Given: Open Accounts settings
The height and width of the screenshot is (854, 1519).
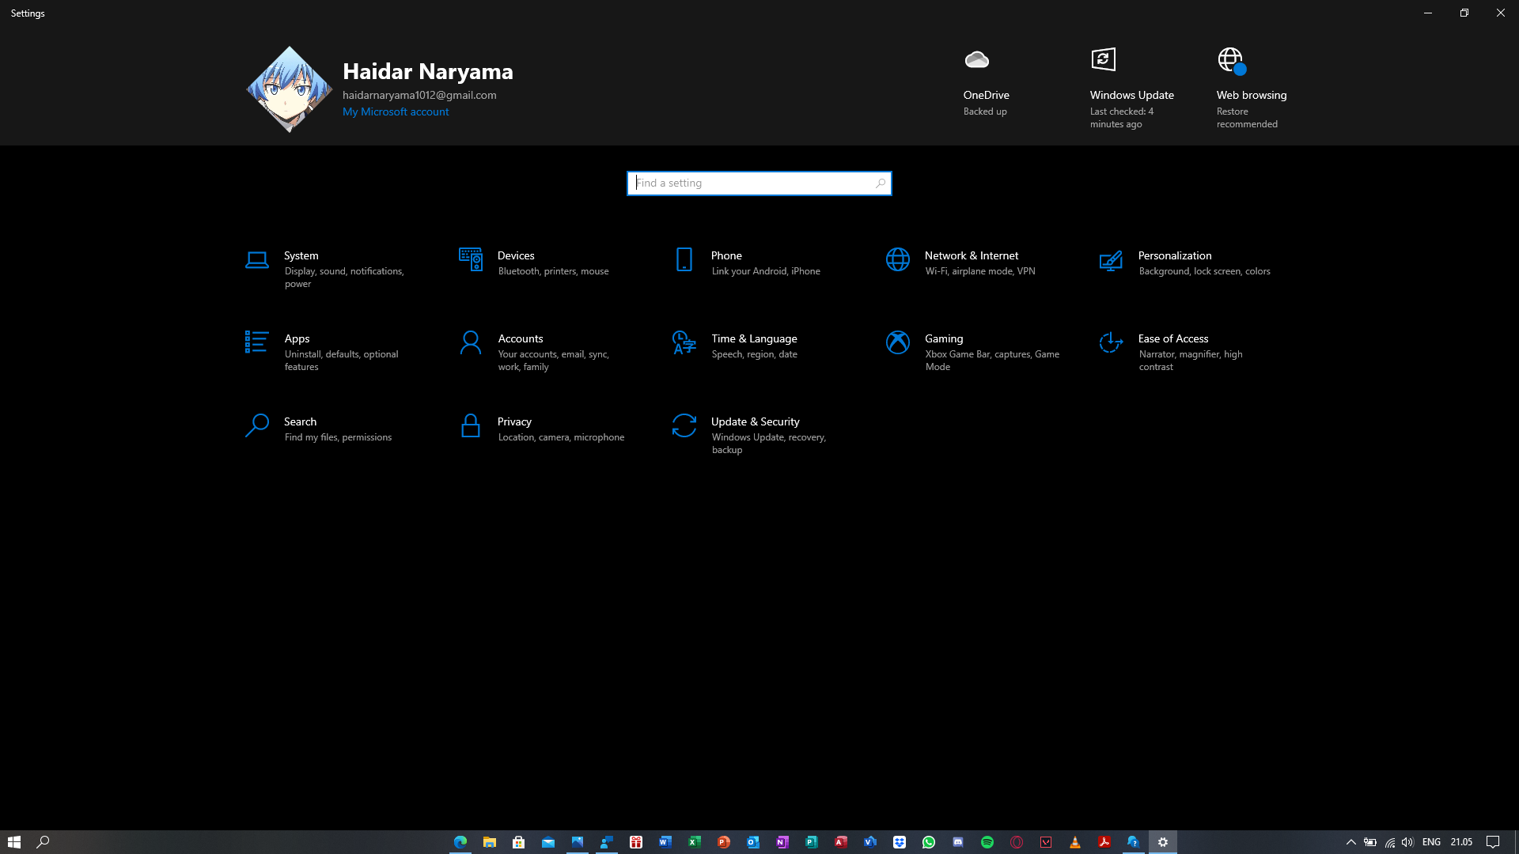Looking at the screenshot, I should tap(550, 352).
